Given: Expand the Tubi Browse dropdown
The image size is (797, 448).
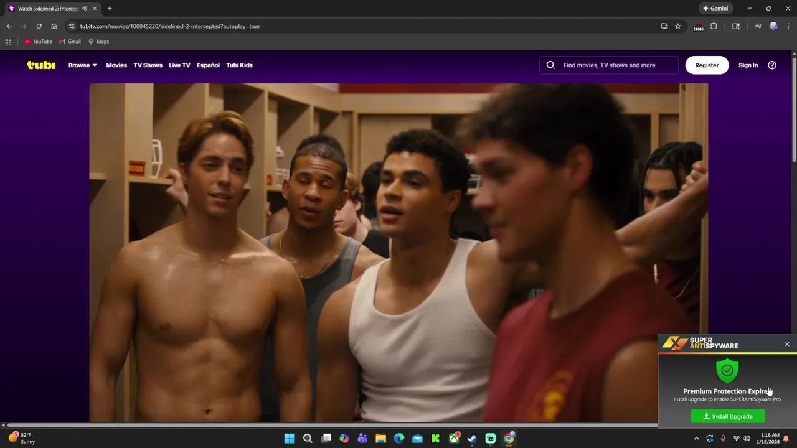Looking at the screenshot, I should [x=82, y=65].
